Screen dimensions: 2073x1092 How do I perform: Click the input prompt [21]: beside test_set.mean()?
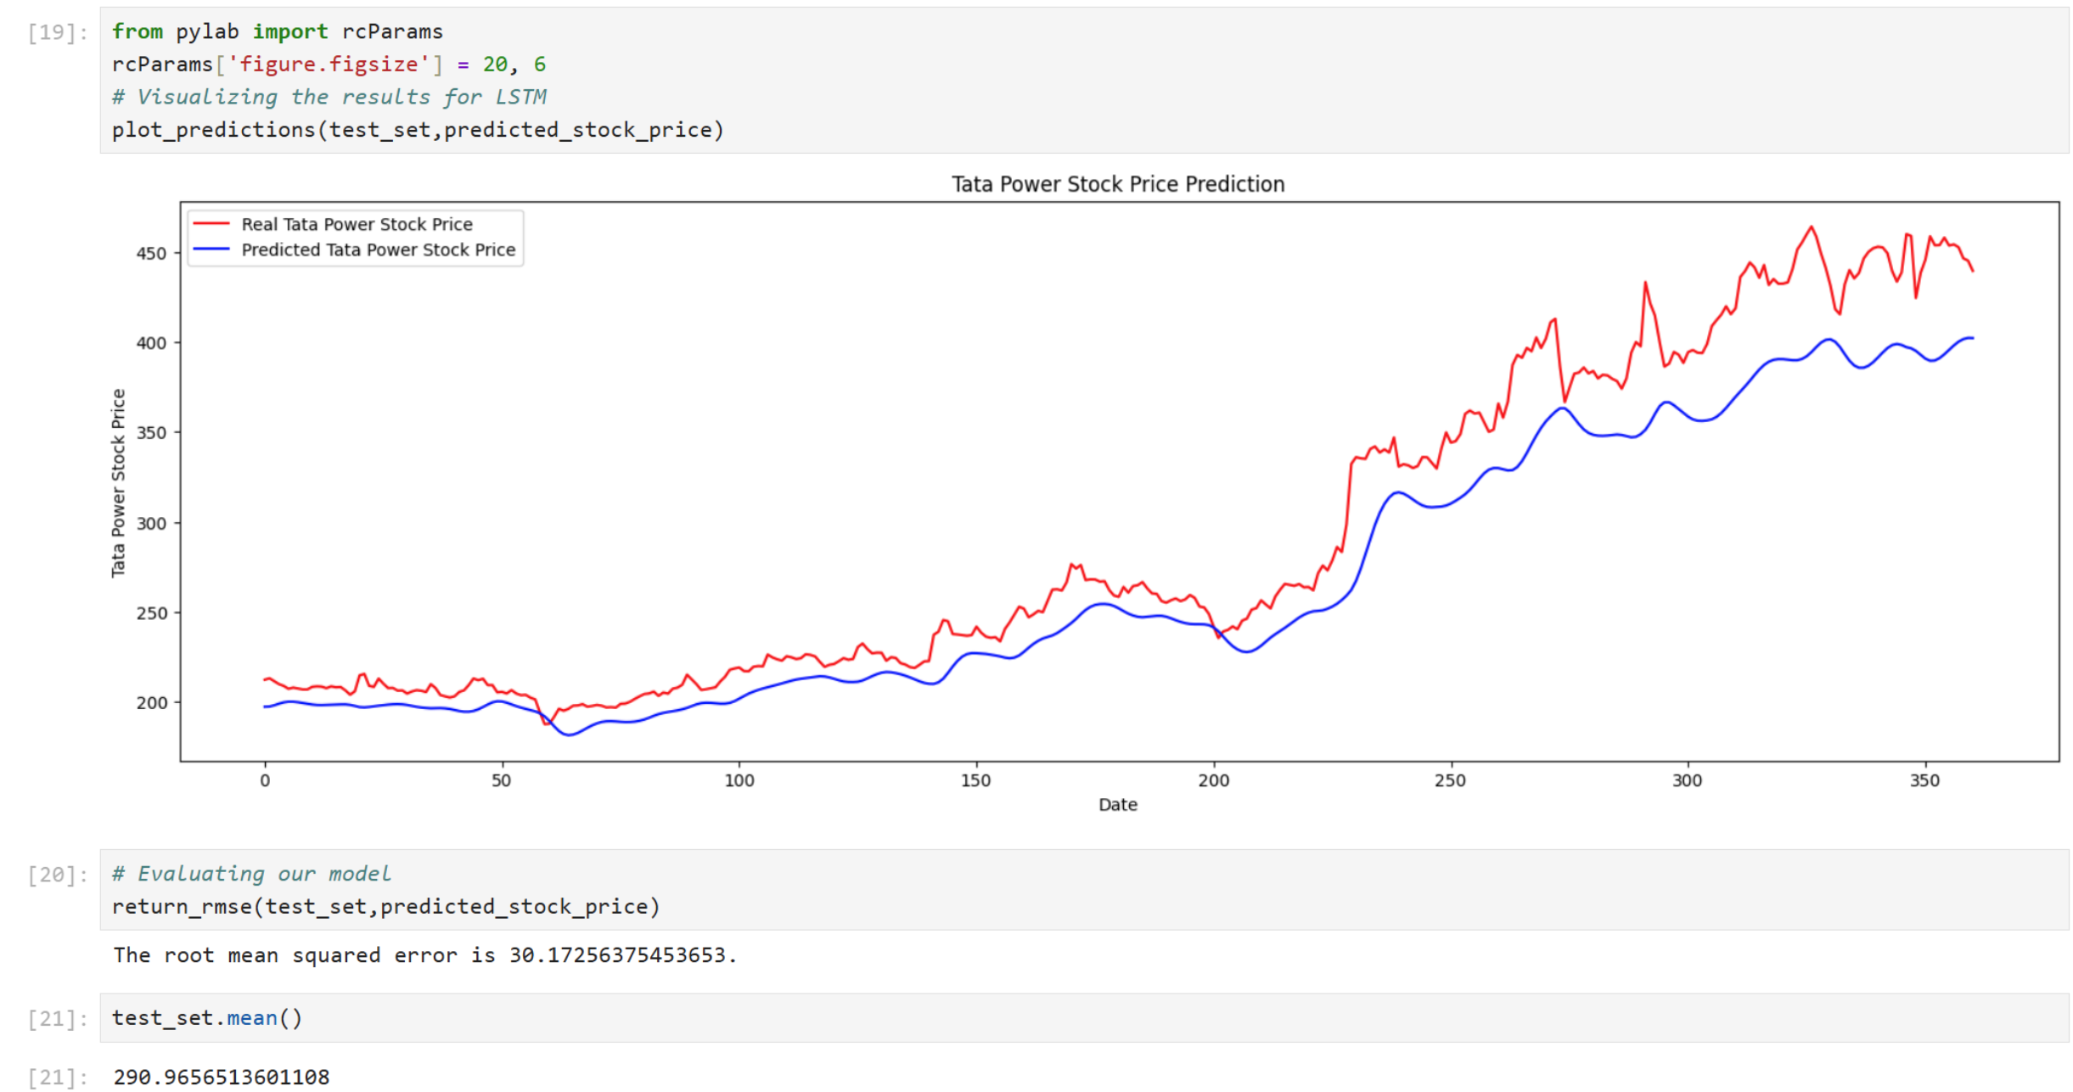point(58,1018)
